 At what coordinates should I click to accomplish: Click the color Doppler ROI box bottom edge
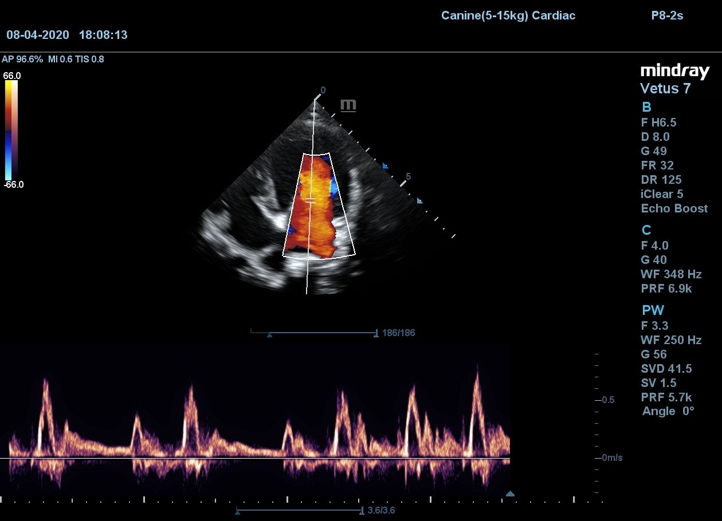319,257
